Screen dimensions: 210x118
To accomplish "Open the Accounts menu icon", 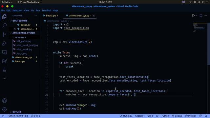I will coord(4,101).
